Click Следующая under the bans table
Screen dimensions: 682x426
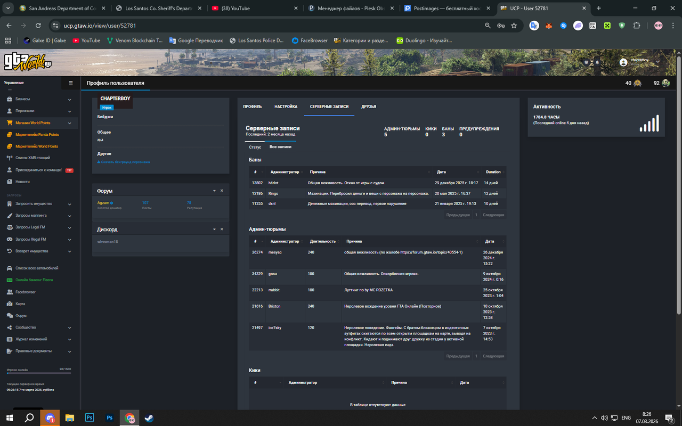pos(493,215)
